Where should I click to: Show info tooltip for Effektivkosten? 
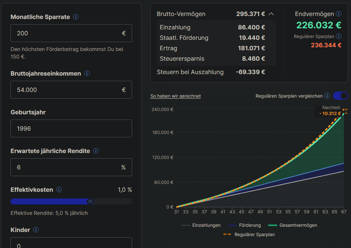tap(59, 190)
